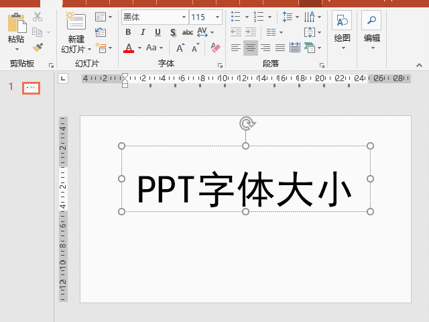Image resolution: width=429 pixels, height=322 pixels.
Task: Toggle center text alignment
Action: click(250, 48)
